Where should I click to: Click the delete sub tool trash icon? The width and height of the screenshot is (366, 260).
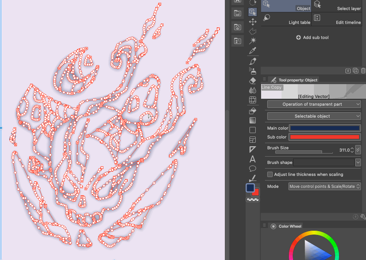(x=363, y=71)
